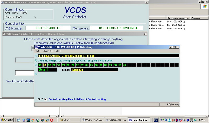Open the LCode 2 menu
Screen dimensions: 209x123
pos(47,51)
